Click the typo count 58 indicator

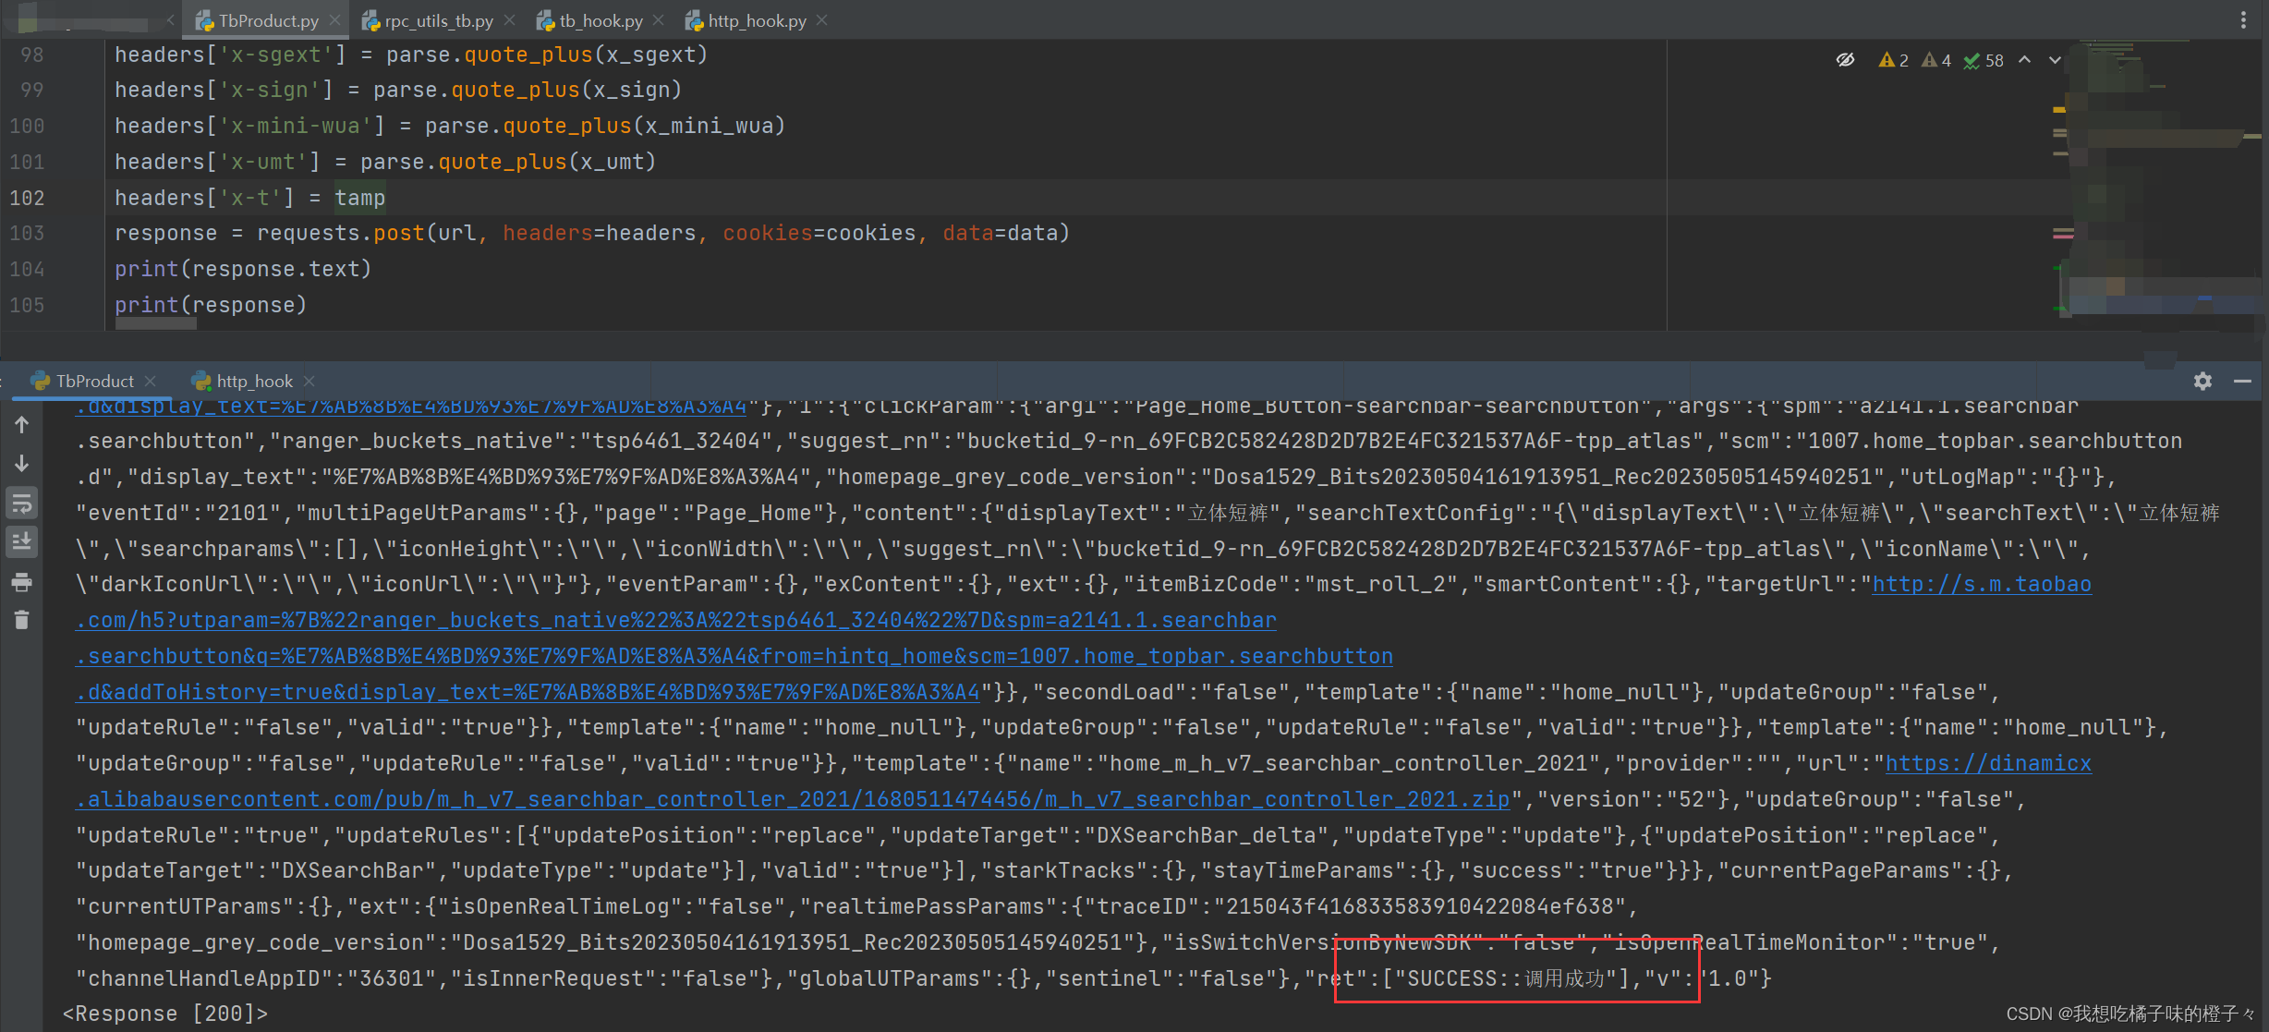1984,60
